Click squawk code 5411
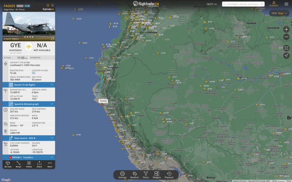 point(34,146)
